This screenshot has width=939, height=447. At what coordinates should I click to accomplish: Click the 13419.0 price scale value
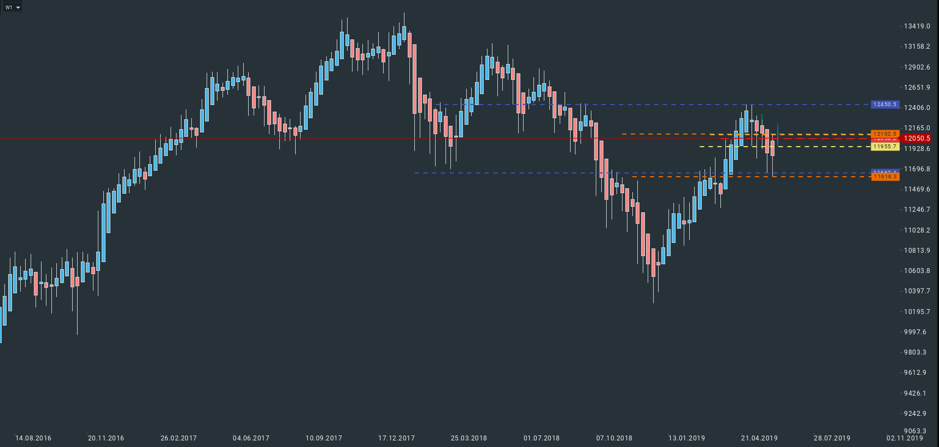pos(917,26)
